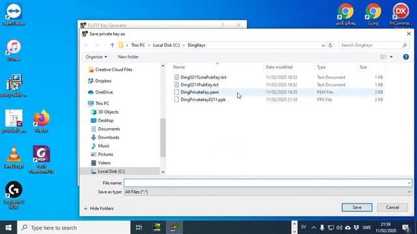The height and width of the screenshot is (234, 417).
Task: Open the OneDrive cloud tray icon
Action: point(347,227)
